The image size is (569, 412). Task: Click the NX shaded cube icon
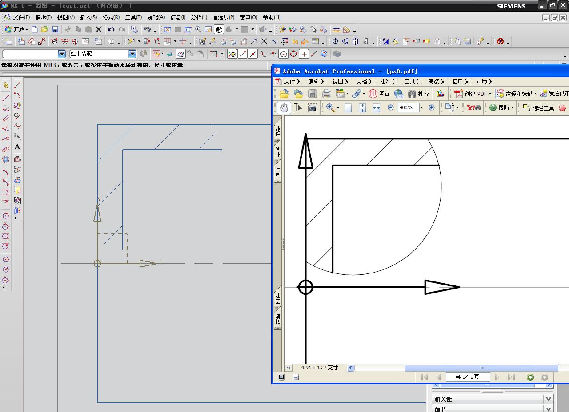click(337, 54)
